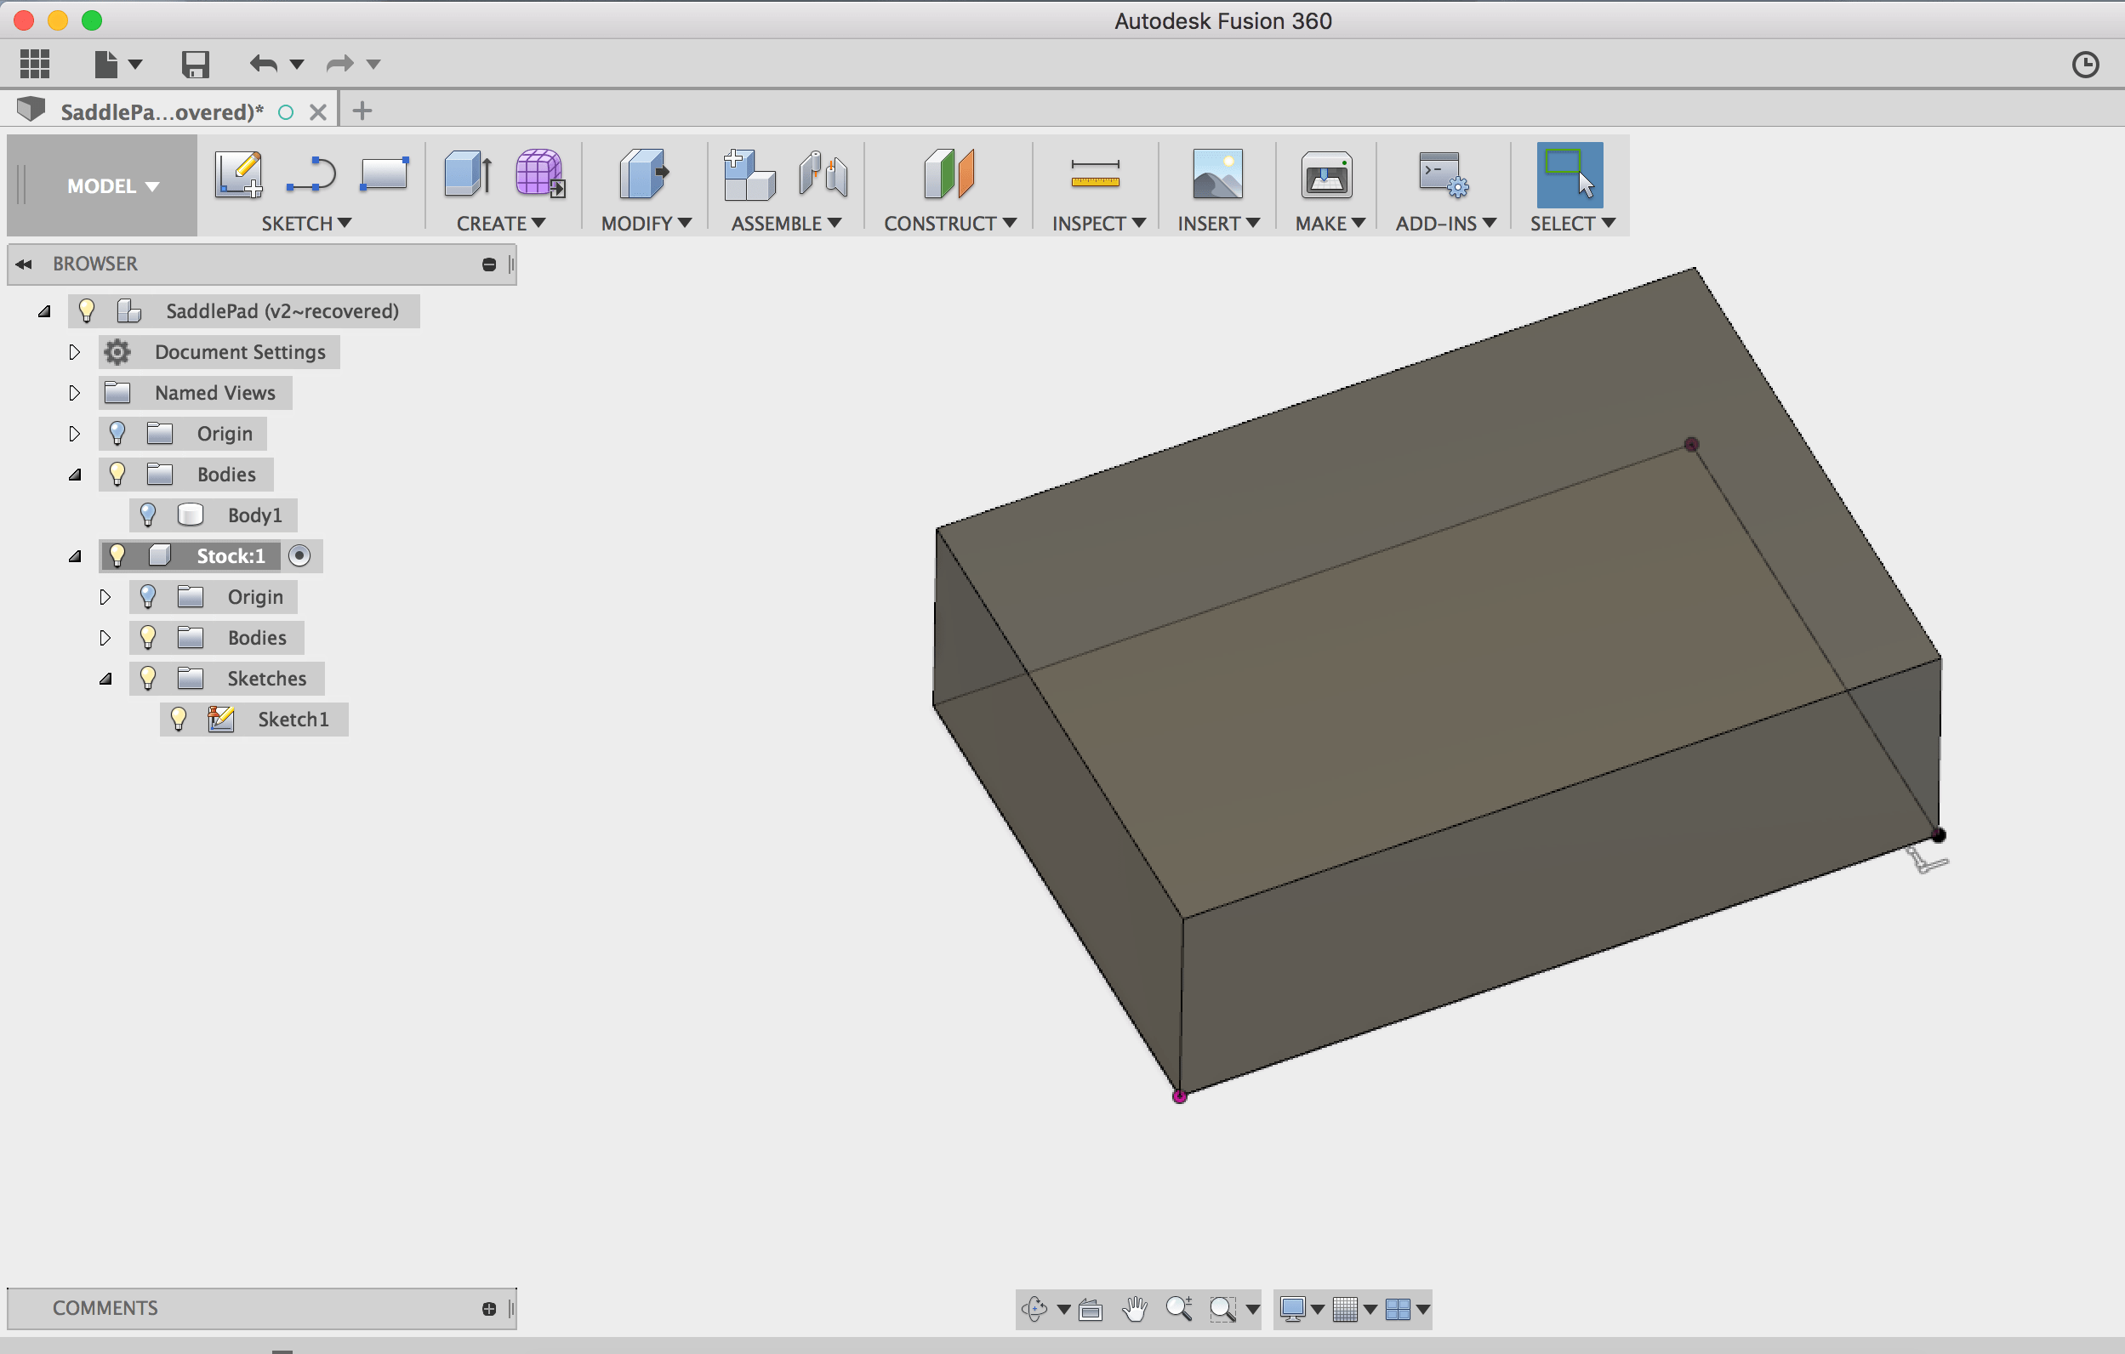Click the magenta corner point of the box
Viewport: 2125px width, 1354px height.
coord(1179,1095)
